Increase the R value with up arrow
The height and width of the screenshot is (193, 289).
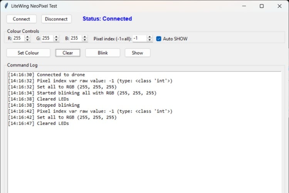[x=27, y=37]
